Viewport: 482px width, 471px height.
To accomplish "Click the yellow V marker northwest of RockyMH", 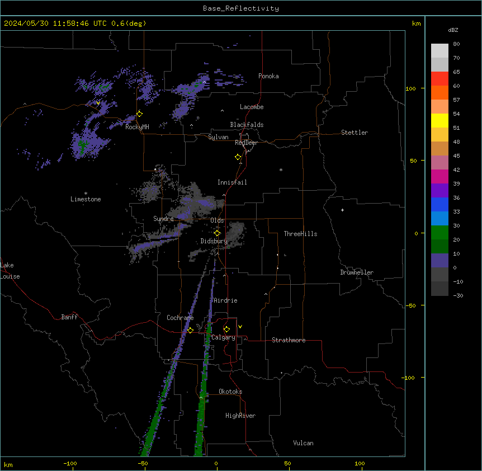I will click(98, 103).
